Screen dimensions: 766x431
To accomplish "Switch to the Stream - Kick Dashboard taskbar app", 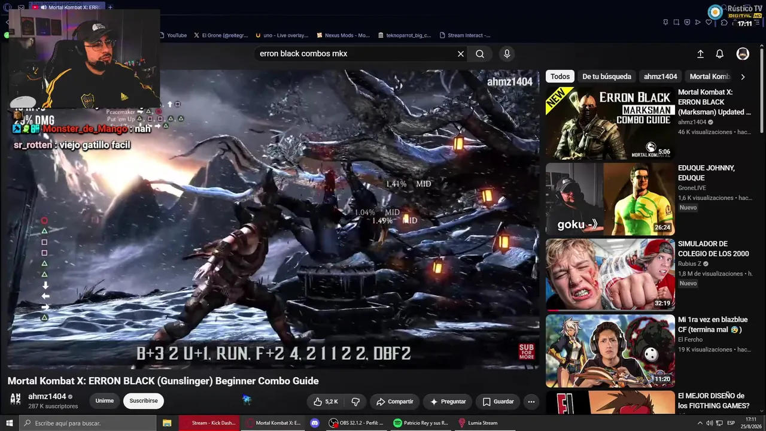I will point(209,423).
